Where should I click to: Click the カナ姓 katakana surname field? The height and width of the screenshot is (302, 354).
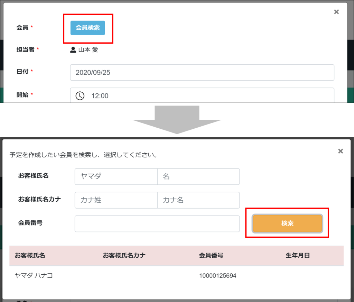point(116,200)
